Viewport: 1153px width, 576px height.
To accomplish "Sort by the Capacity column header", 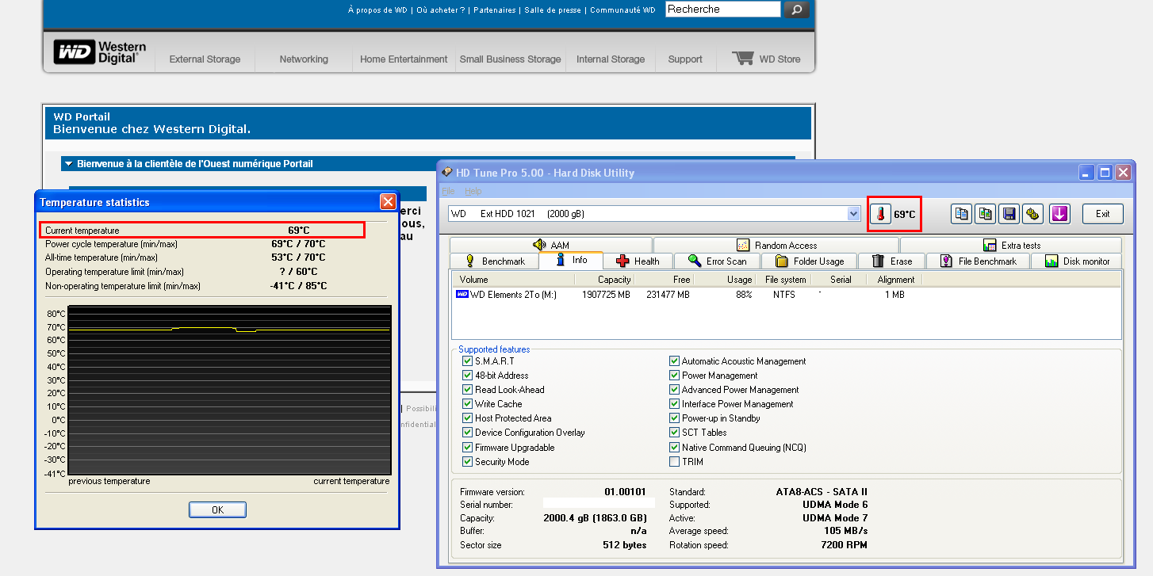I will point(603,280).
